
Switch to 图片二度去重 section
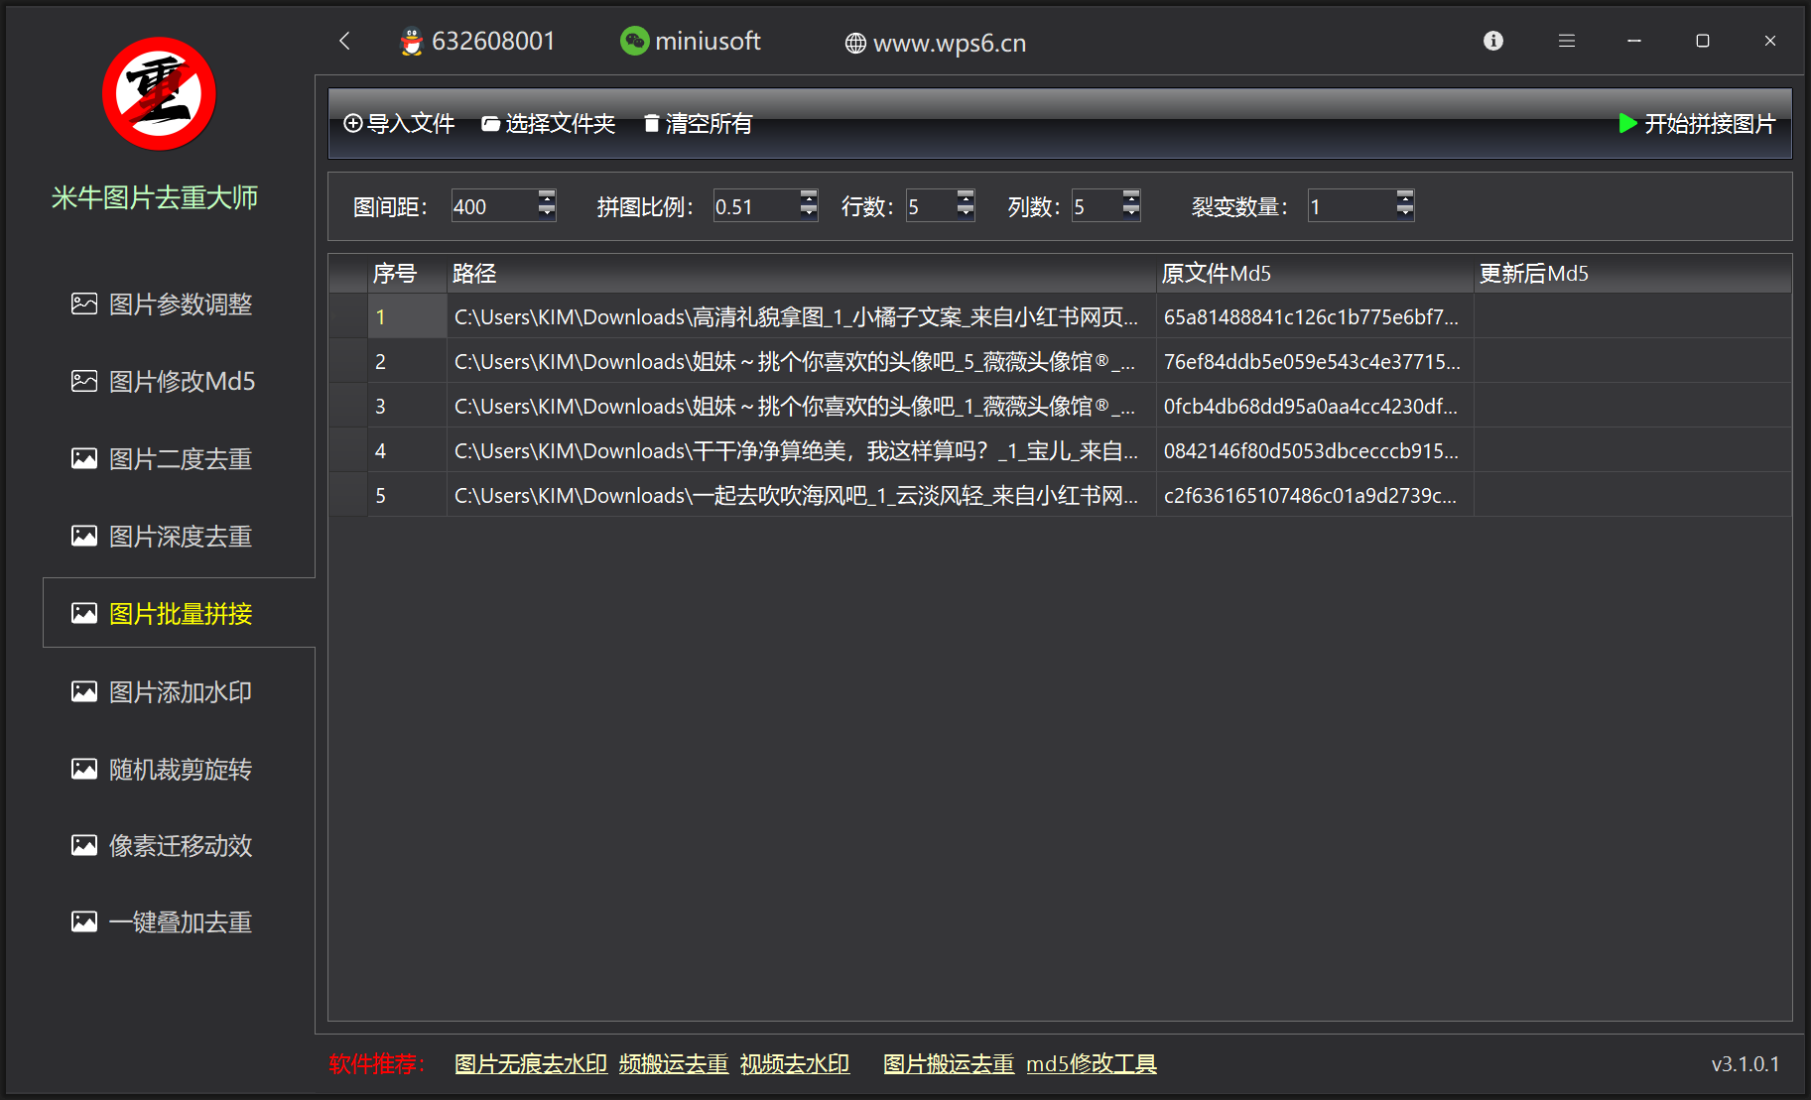180,459
